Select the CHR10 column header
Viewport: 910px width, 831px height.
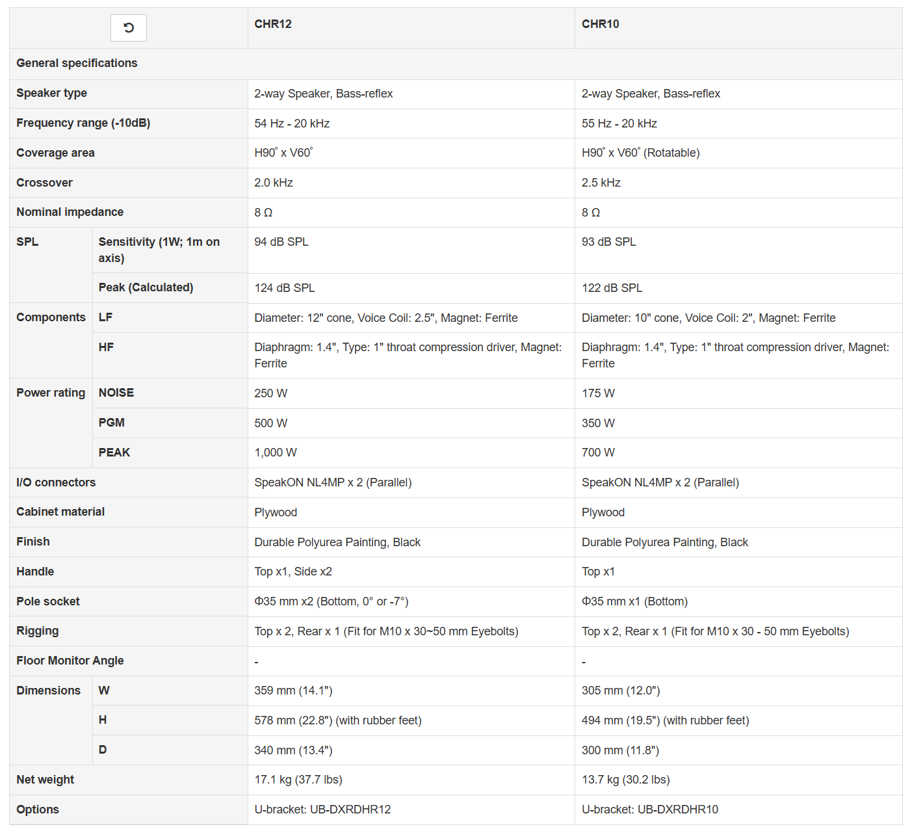point(600,24)
